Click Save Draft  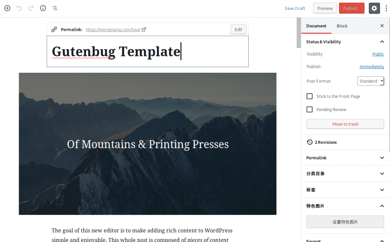click(x=295, y=8)
